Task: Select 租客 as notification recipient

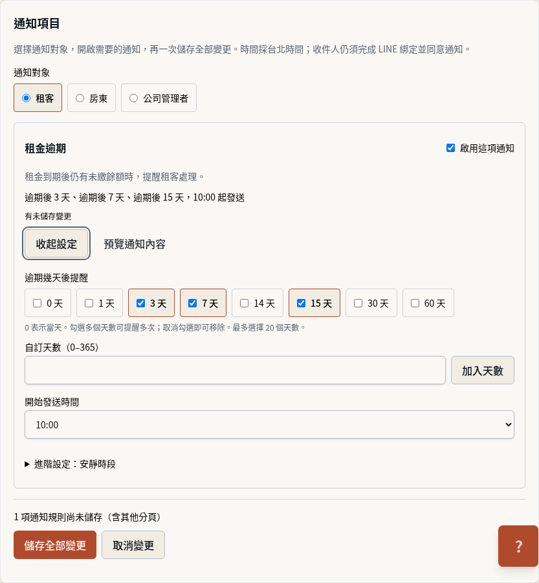Action: 38,98
